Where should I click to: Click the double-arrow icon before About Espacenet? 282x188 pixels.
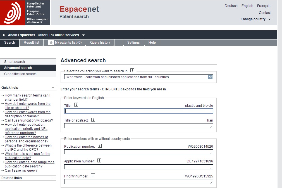click(x=4, y=35)
